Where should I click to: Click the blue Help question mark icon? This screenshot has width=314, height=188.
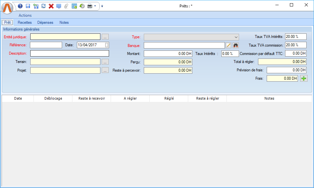pyautogui.click(x=20, y=6)
